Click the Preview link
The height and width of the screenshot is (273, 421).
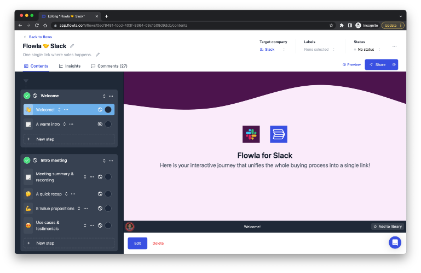click(x=351, y=65)
